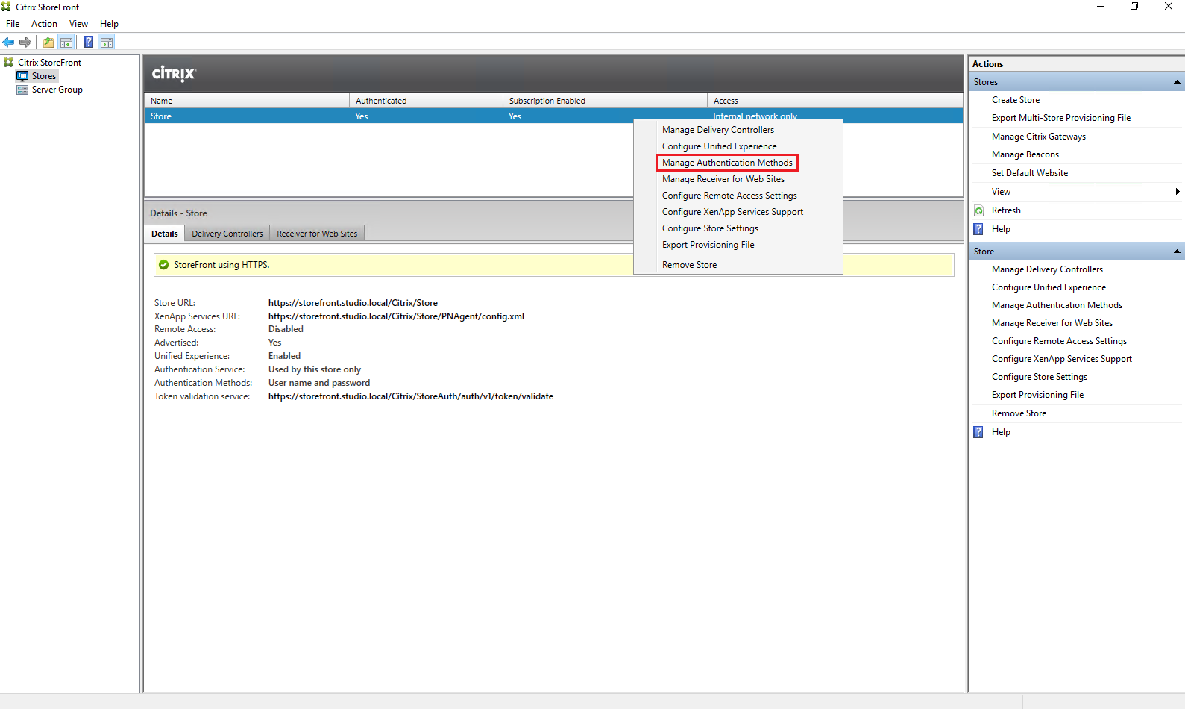
Task: Click Manage Delivery Controllers in Actions pane
Action: coord(1047,269)
